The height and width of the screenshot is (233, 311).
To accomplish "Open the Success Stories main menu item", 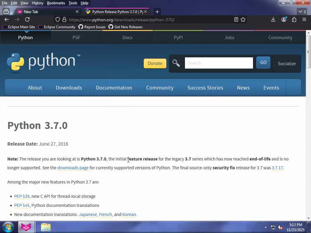I will [x=205, y=88].
